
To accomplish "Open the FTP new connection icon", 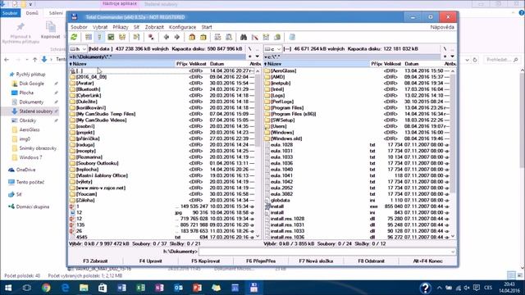I will click(x=229, y=37).
